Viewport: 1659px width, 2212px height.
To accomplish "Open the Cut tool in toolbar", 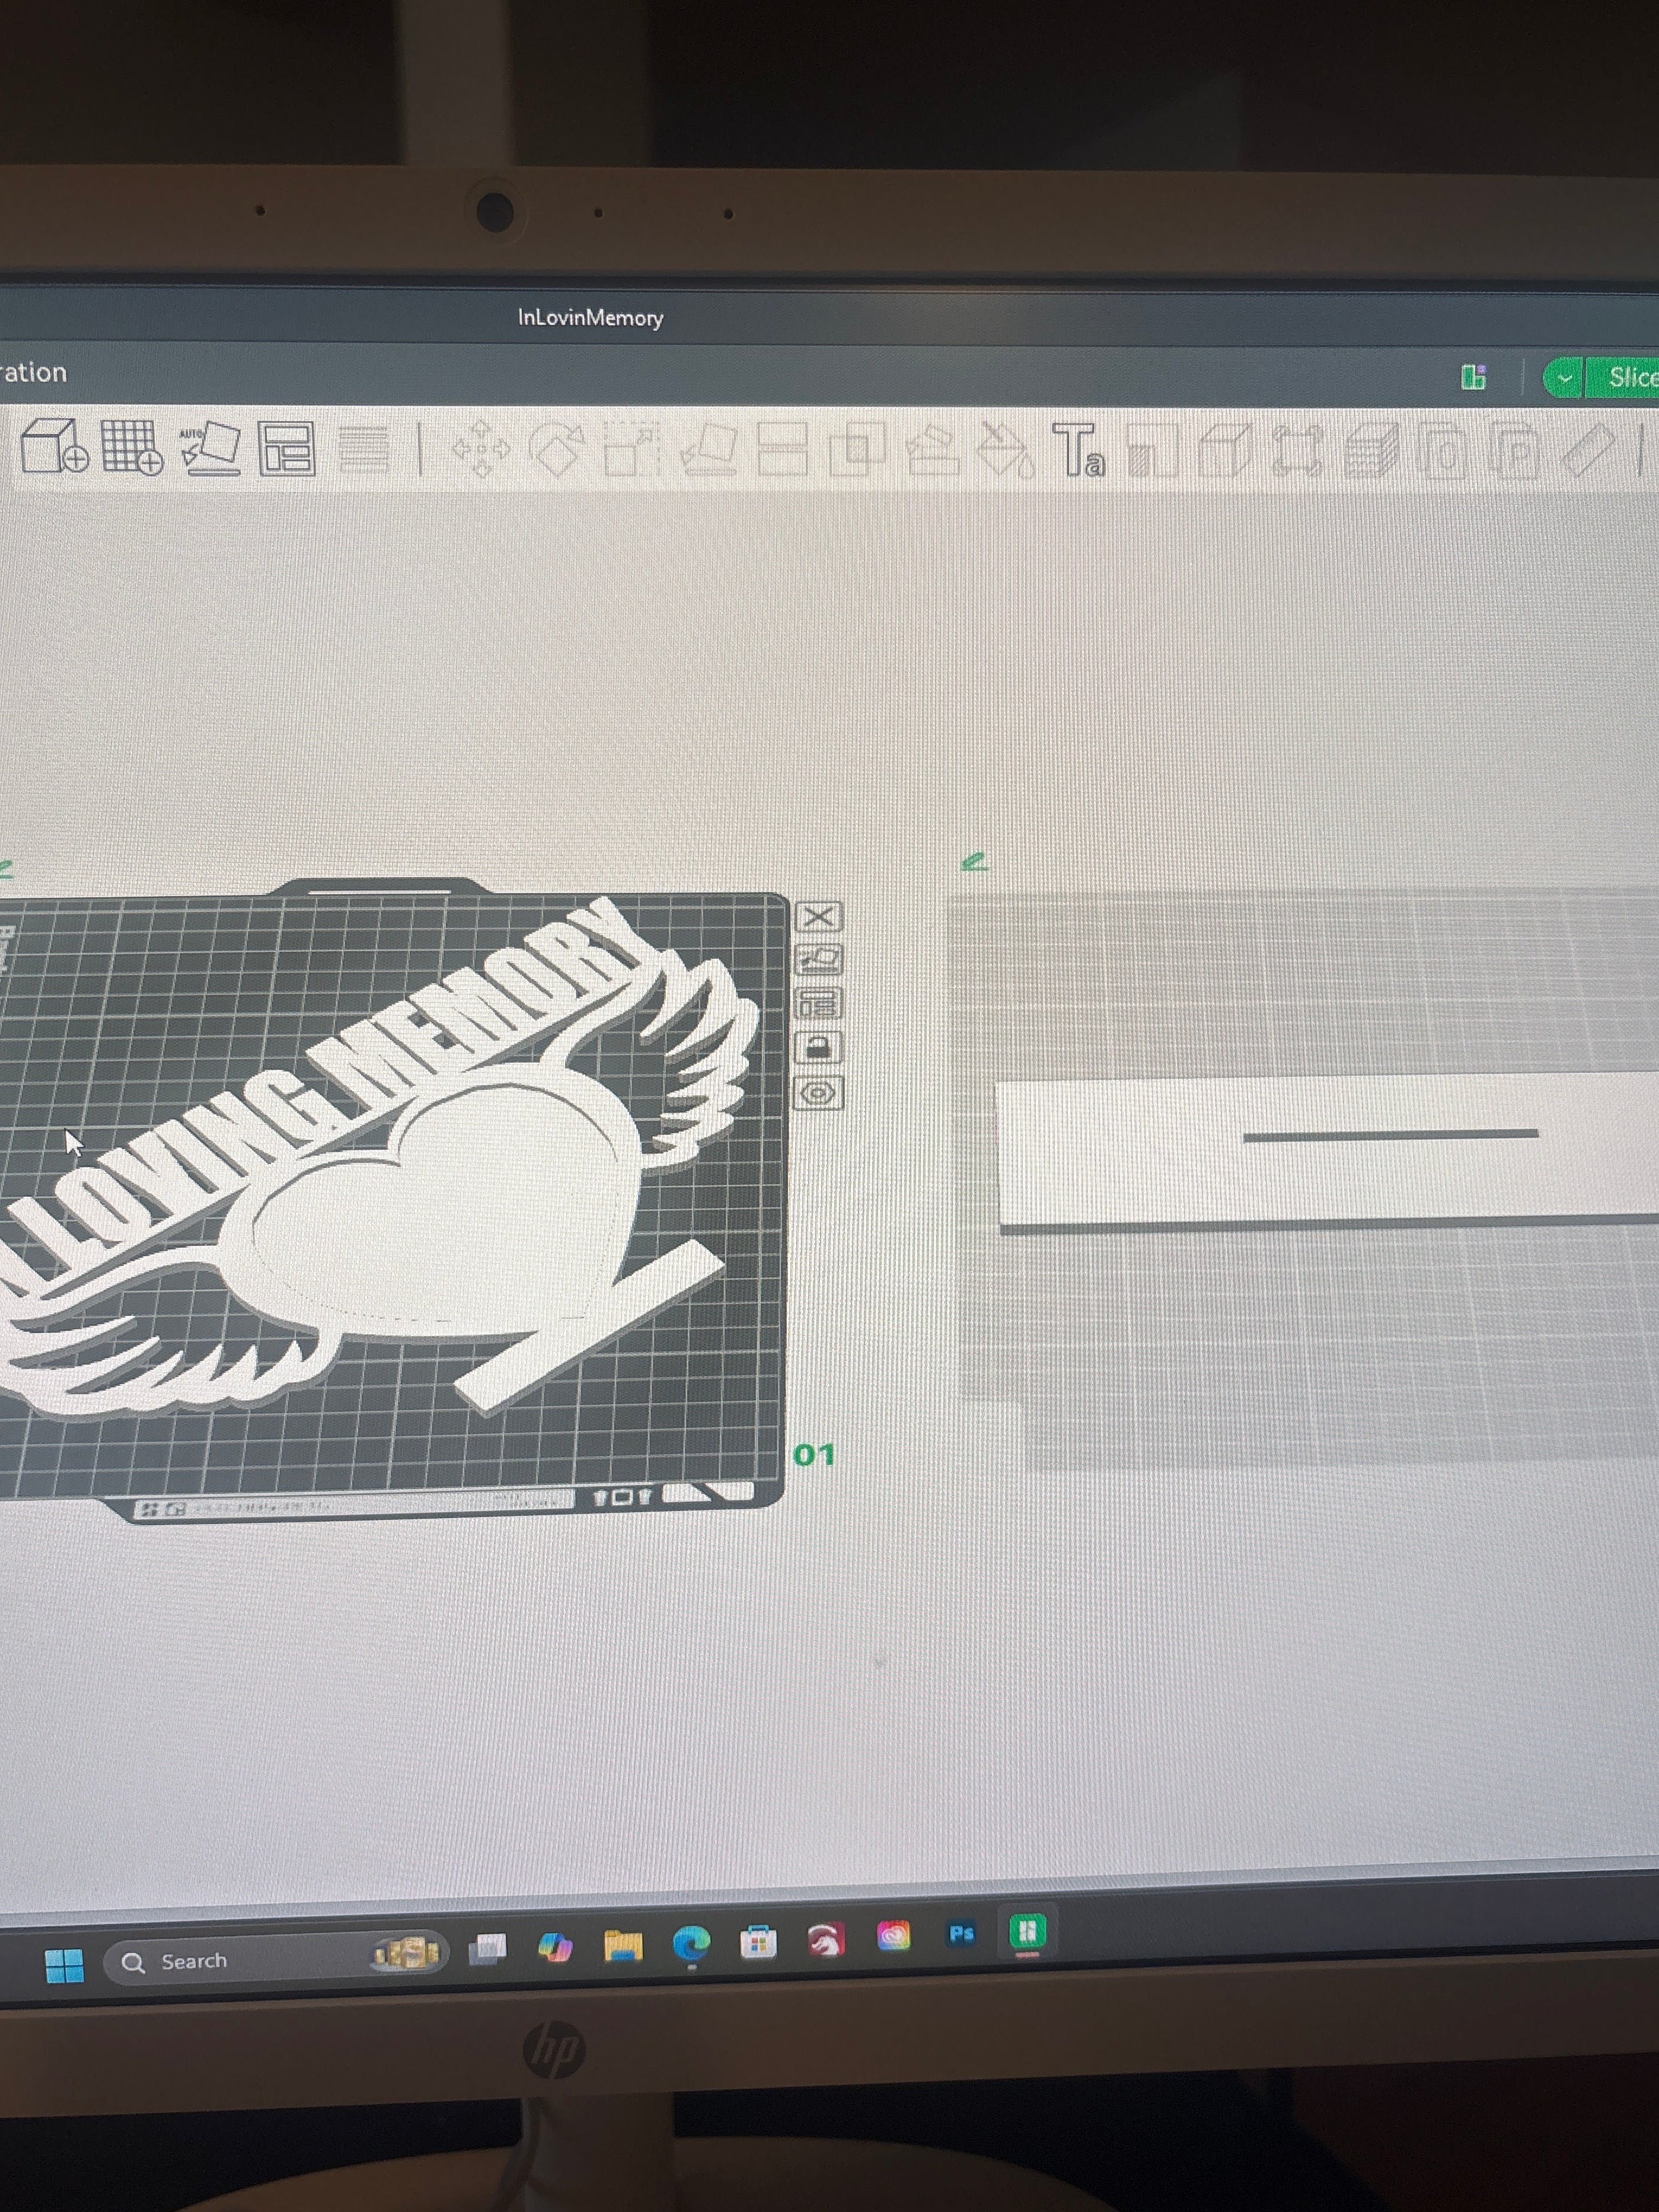I will (782, 449).
